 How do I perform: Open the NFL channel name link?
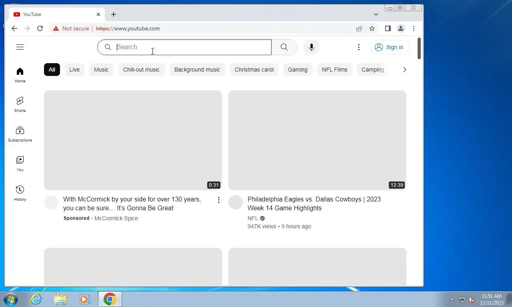tap(253, 218)
